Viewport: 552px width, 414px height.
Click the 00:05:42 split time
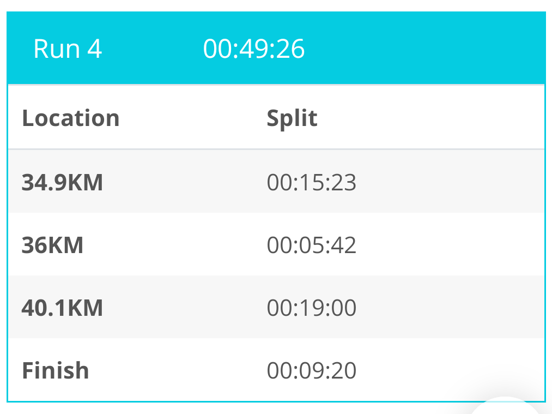click(312, 245)
